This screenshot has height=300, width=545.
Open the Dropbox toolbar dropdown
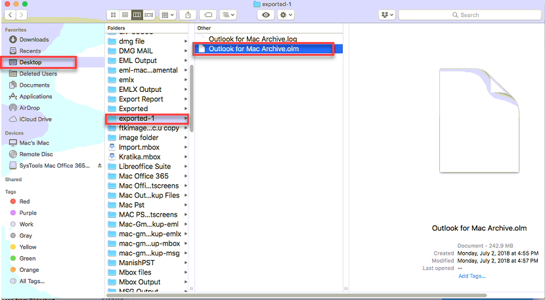tap(387, 14)
